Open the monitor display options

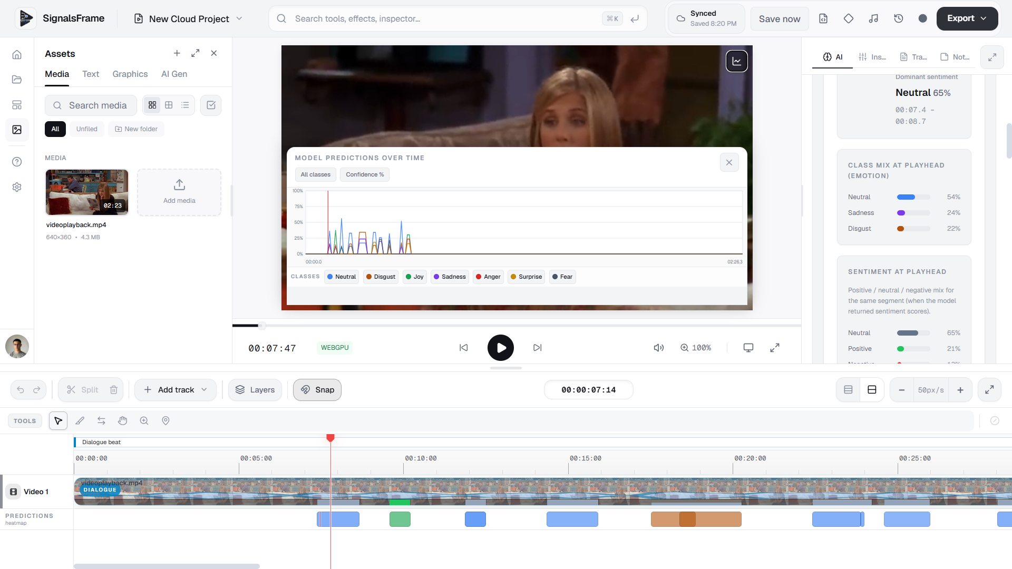coord(748,348)
